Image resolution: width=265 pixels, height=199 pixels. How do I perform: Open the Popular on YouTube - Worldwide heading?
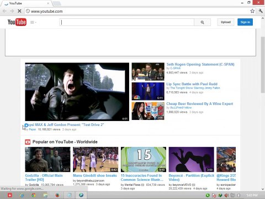pyautogui.click(x=65, y=142)
